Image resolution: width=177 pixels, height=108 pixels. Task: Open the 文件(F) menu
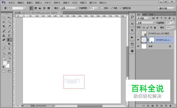click(x=12, y=3)
